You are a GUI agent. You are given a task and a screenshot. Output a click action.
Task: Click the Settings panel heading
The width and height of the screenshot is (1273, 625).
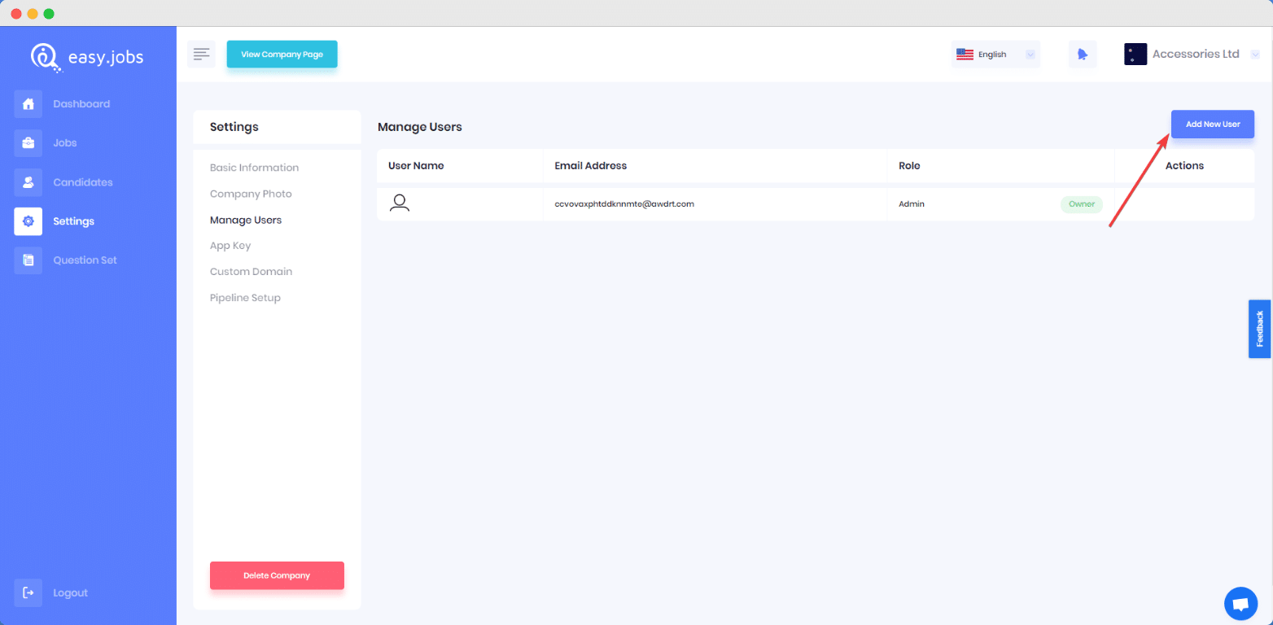coord(234,127)
